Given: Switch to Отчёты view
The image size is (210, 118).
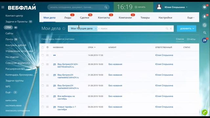Looking at the screenshot, I should pos(191,39).
